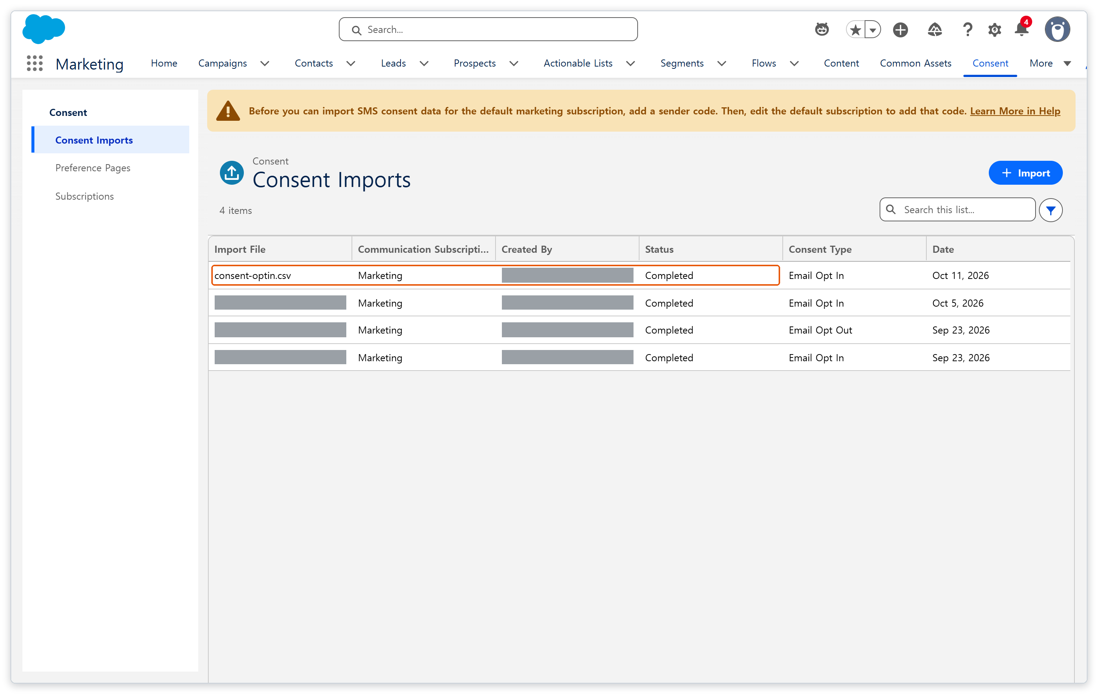Click the global Search field
1098x694 pixels.
tap(488, 30)
